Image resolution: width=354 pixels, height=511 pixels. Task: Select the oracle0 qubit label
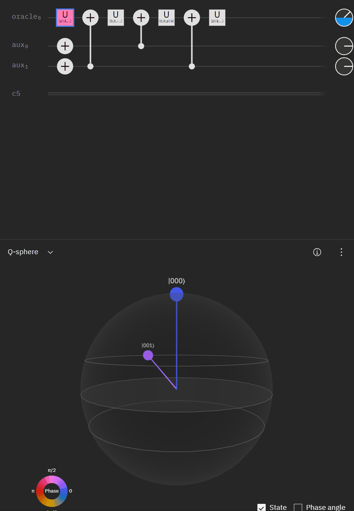tap(26, 17)
